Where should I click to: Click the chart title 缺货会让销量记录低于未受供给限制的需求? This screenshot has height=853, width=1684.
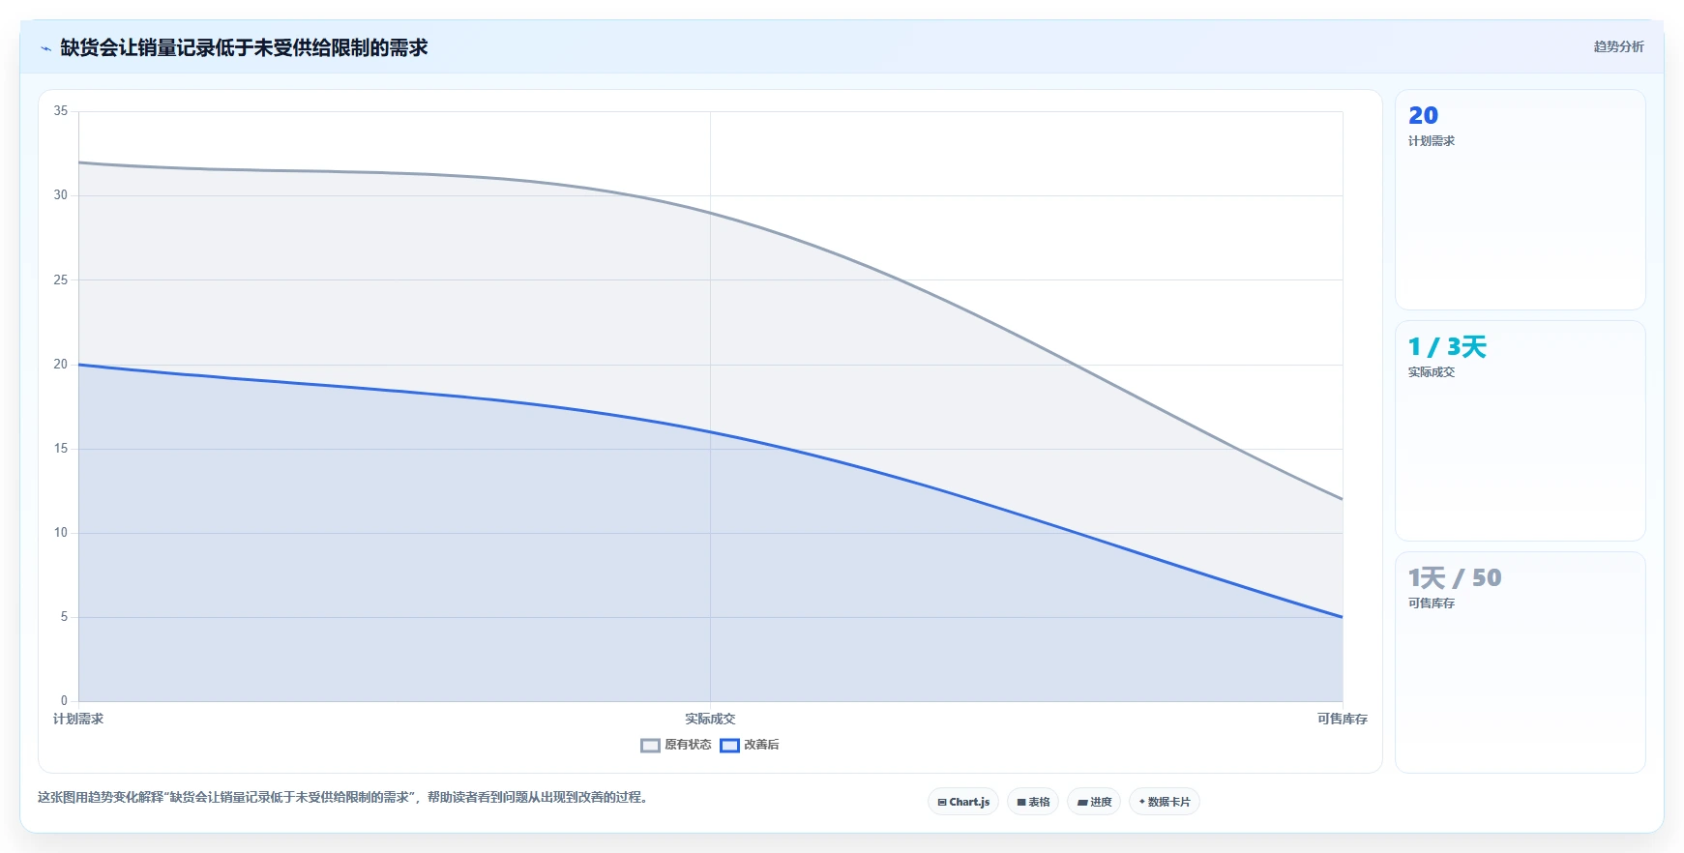pos(244,47)
